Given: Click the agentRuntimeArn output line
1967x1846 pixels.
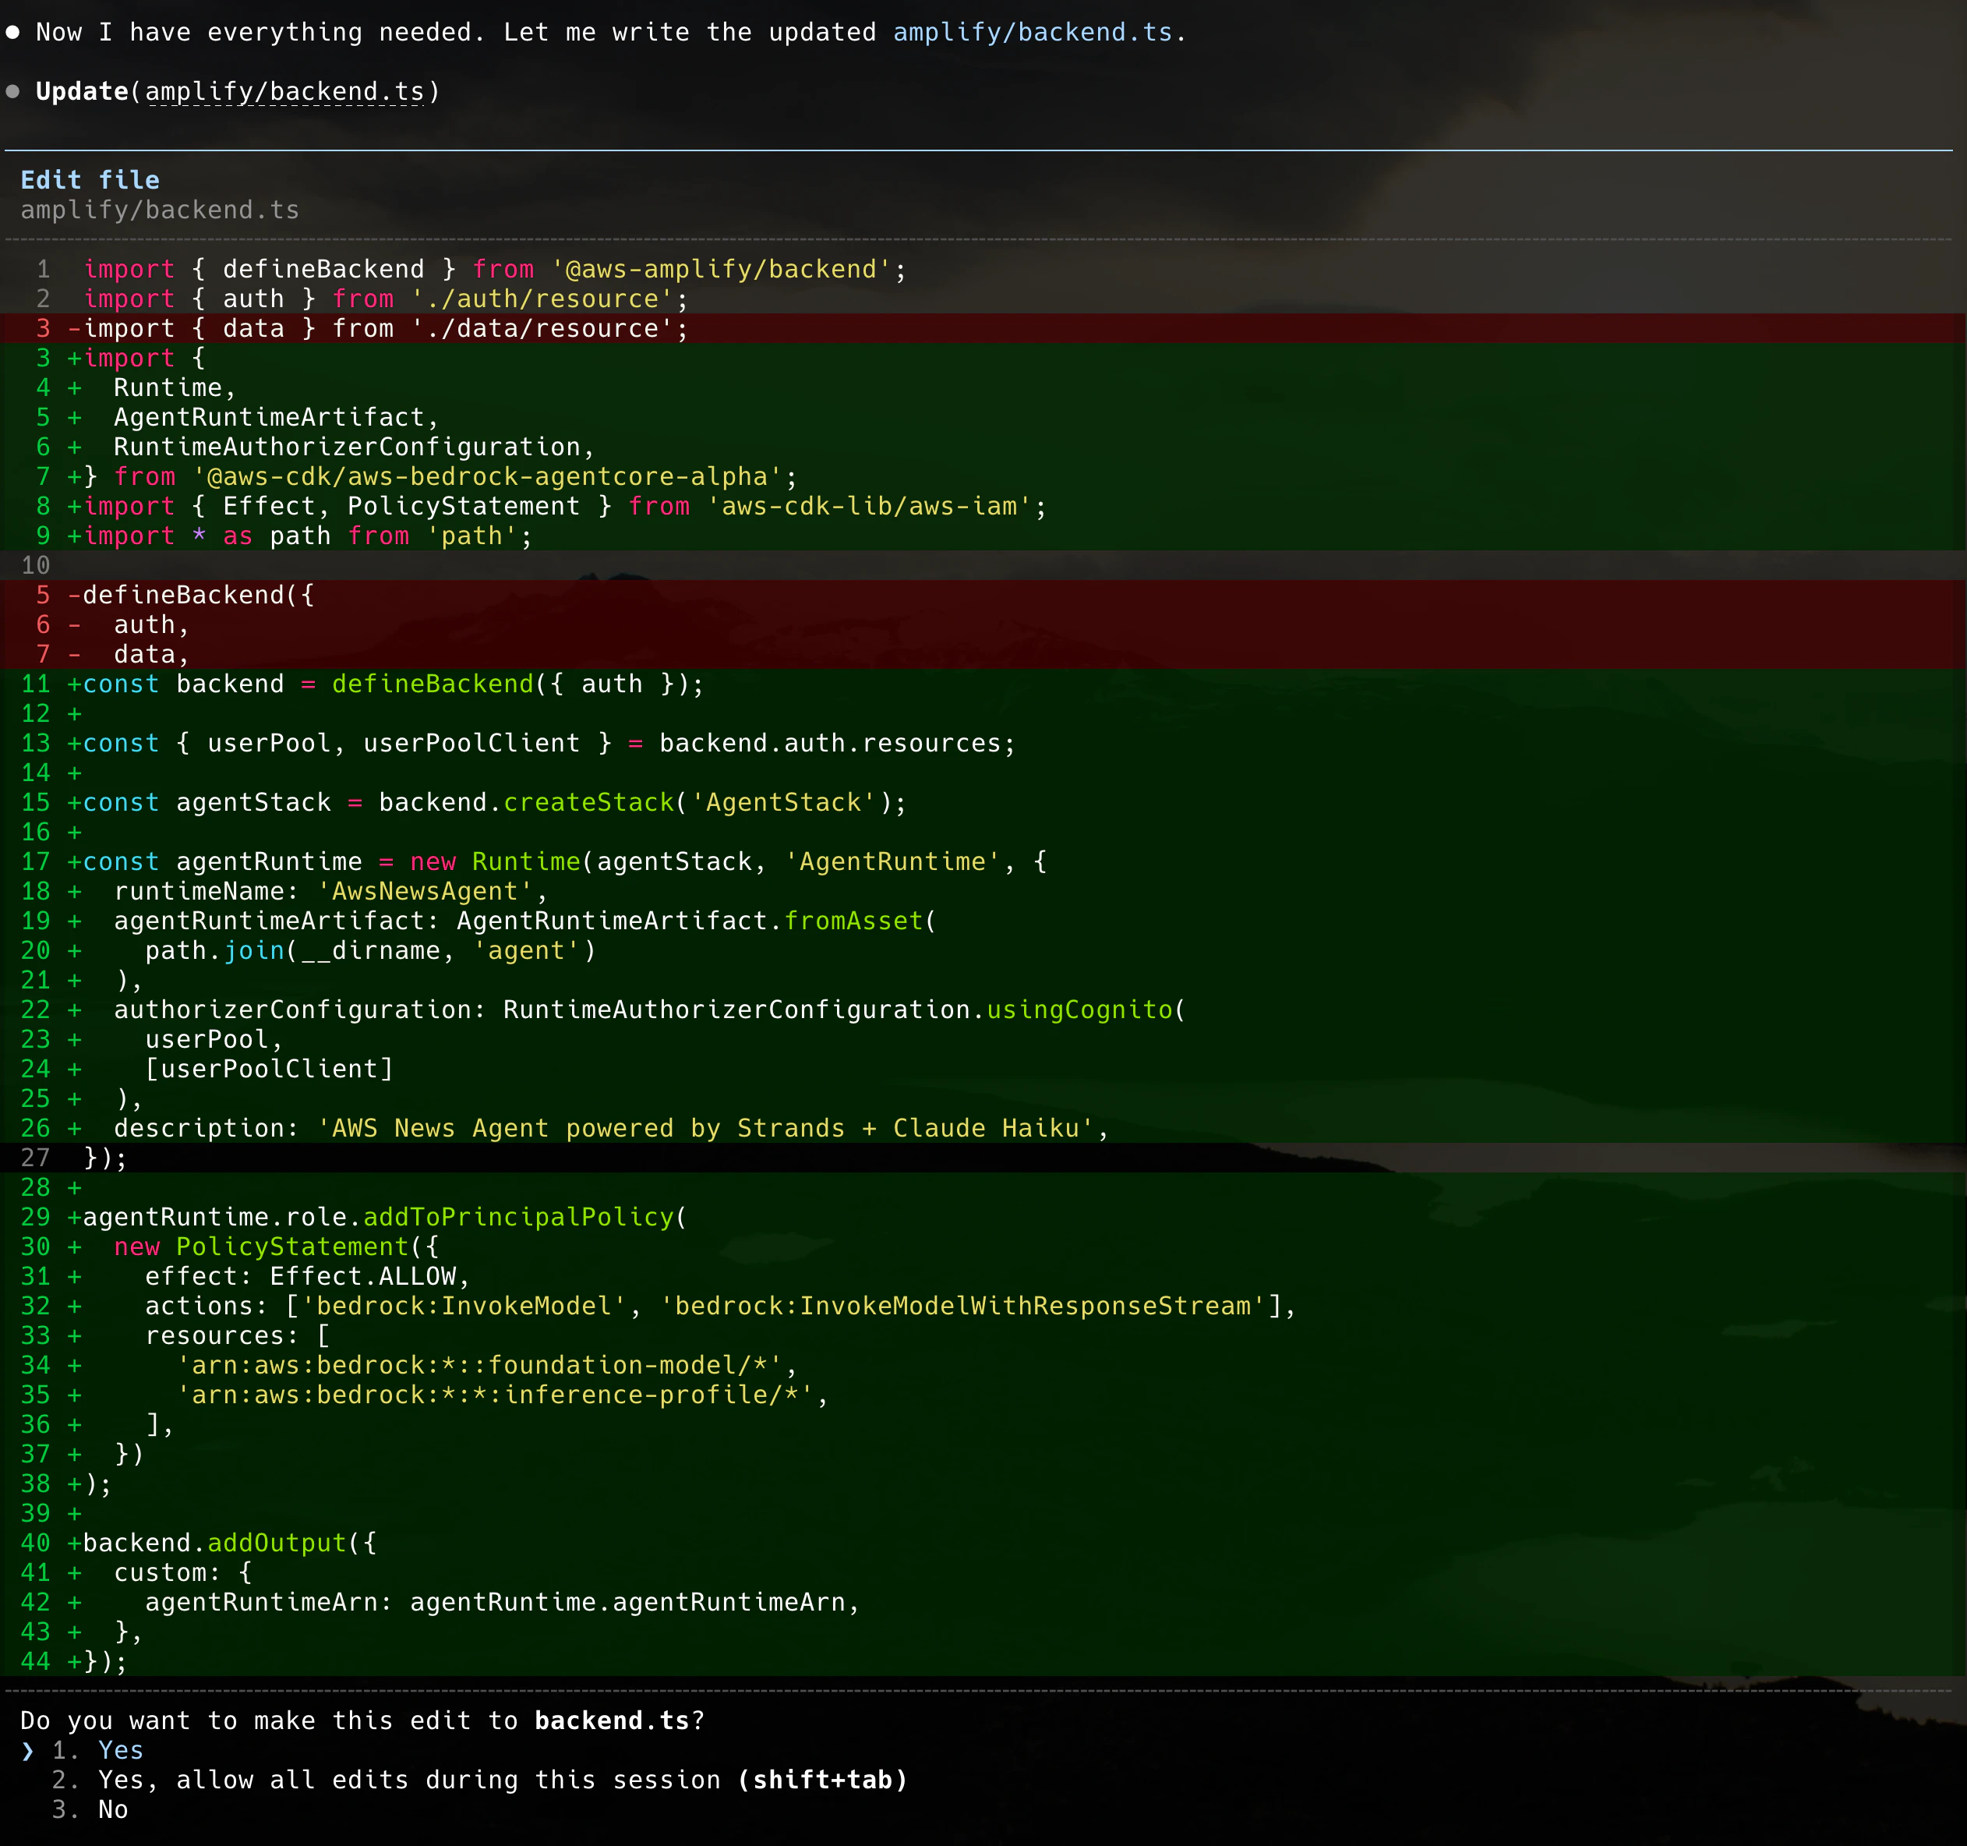Looking at the screenshot, I should tap(984, 1601).
